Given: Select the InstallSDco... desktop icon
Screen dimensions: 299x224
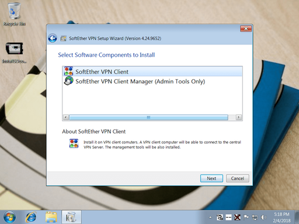Looking at the screenshot, I should click(x=14, y=53).
